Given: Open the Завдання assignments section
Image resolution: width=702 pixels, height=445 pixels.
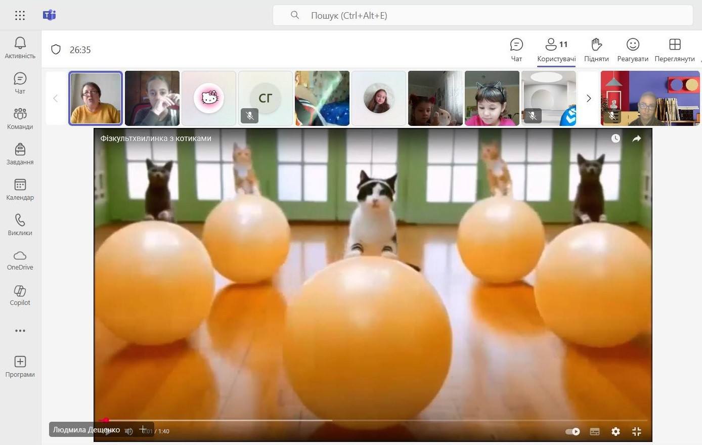Looking at the screenshot, I should (20, 154).
